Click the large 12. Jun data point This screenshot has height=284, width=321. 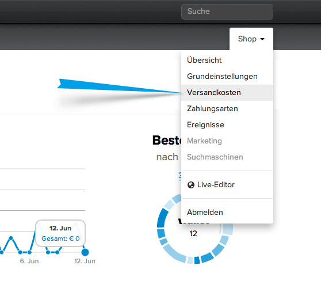pyautogui.click(x=85, y=252)
